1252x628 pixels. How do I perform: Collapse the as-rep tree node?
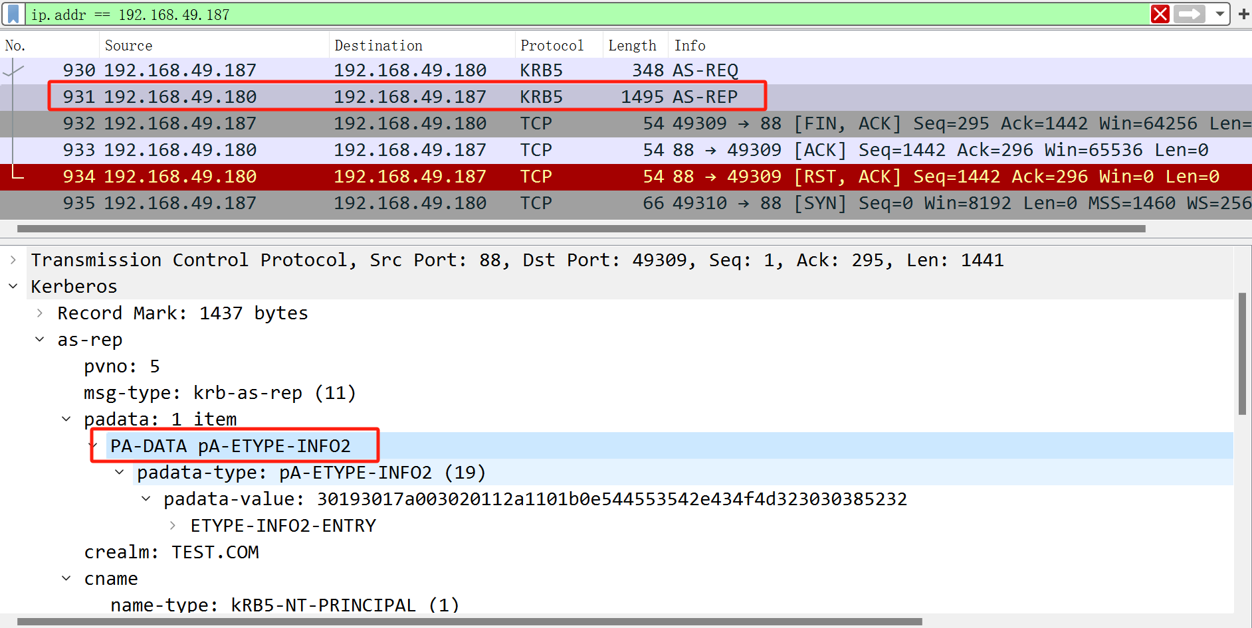(x=40, y=340)
